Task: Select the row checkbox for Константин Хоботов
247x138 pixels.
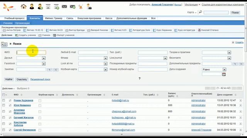Action: pos(3,124)
